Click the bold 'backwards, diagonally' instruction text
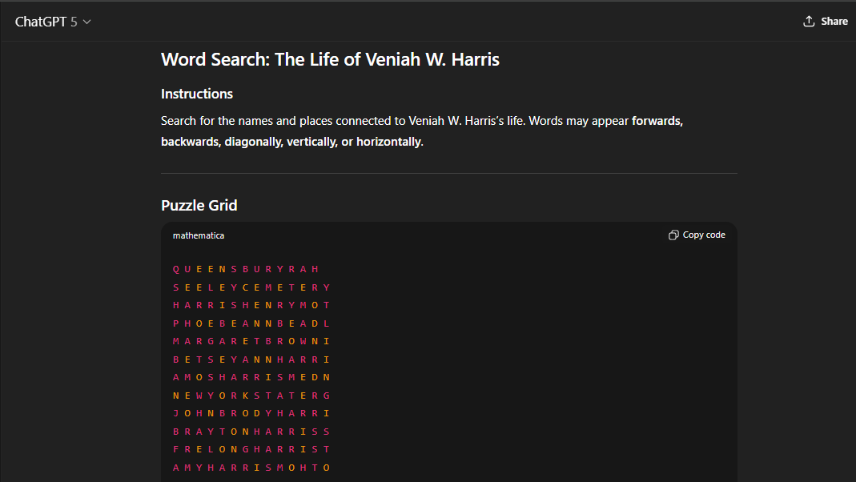 [x=222, y=142]
